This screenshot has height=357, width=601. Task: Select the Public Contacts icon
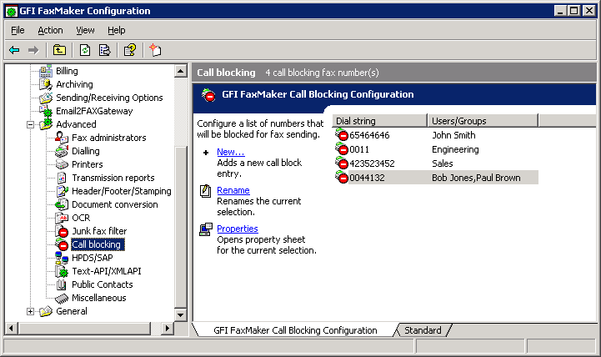pyautogui.click(x=62, y=284)
